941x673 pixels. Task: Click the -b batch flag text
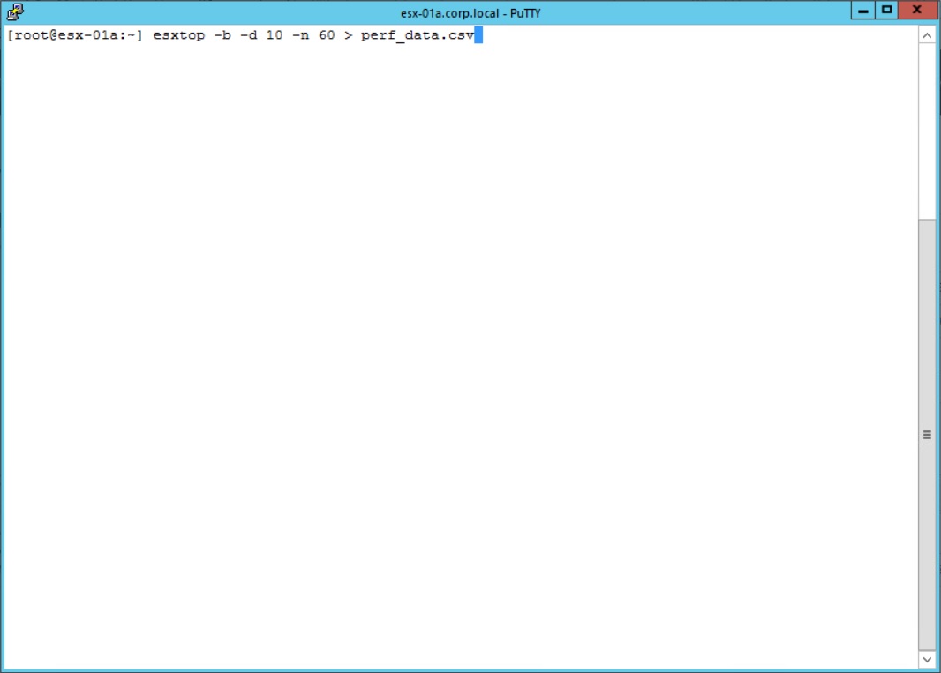[x=222, y=34]
